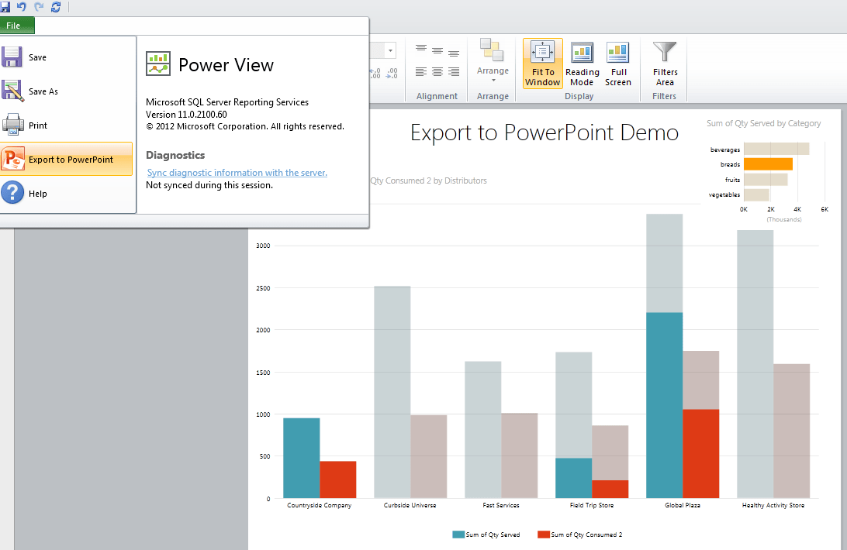Viewport: 847px width, 550px height.
Task: Open the number format combo box dropdown
Action: point(390,50)
